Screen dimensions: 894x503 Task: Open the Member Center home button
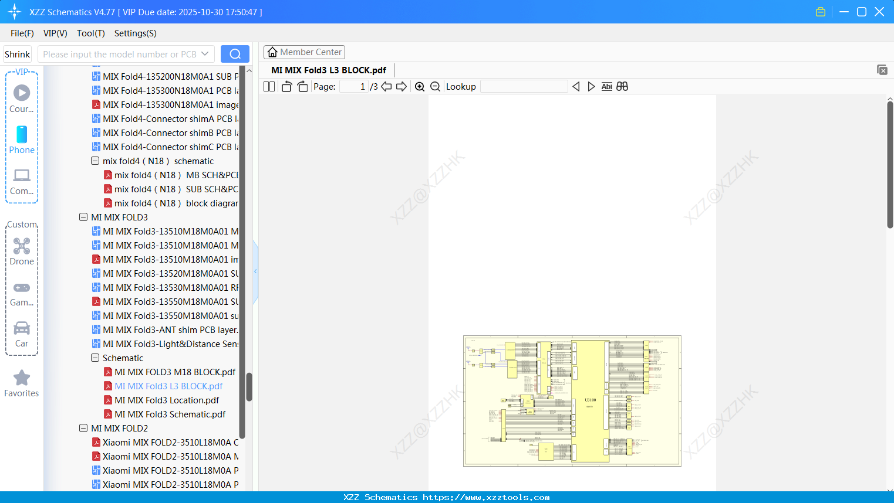pos(304,52)
